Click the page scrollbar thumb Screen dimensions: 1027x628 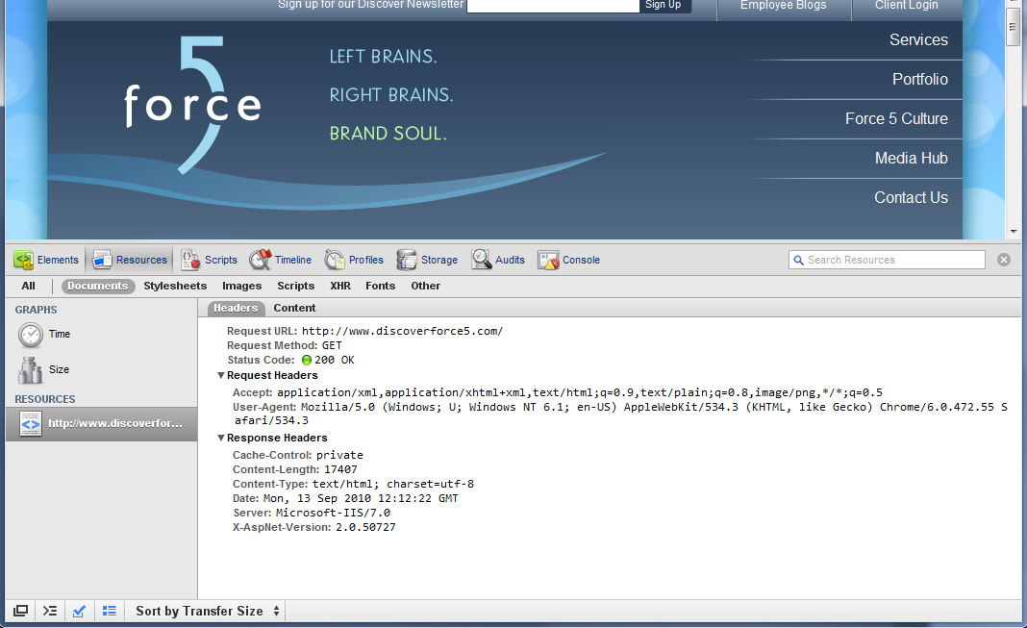1014,26
